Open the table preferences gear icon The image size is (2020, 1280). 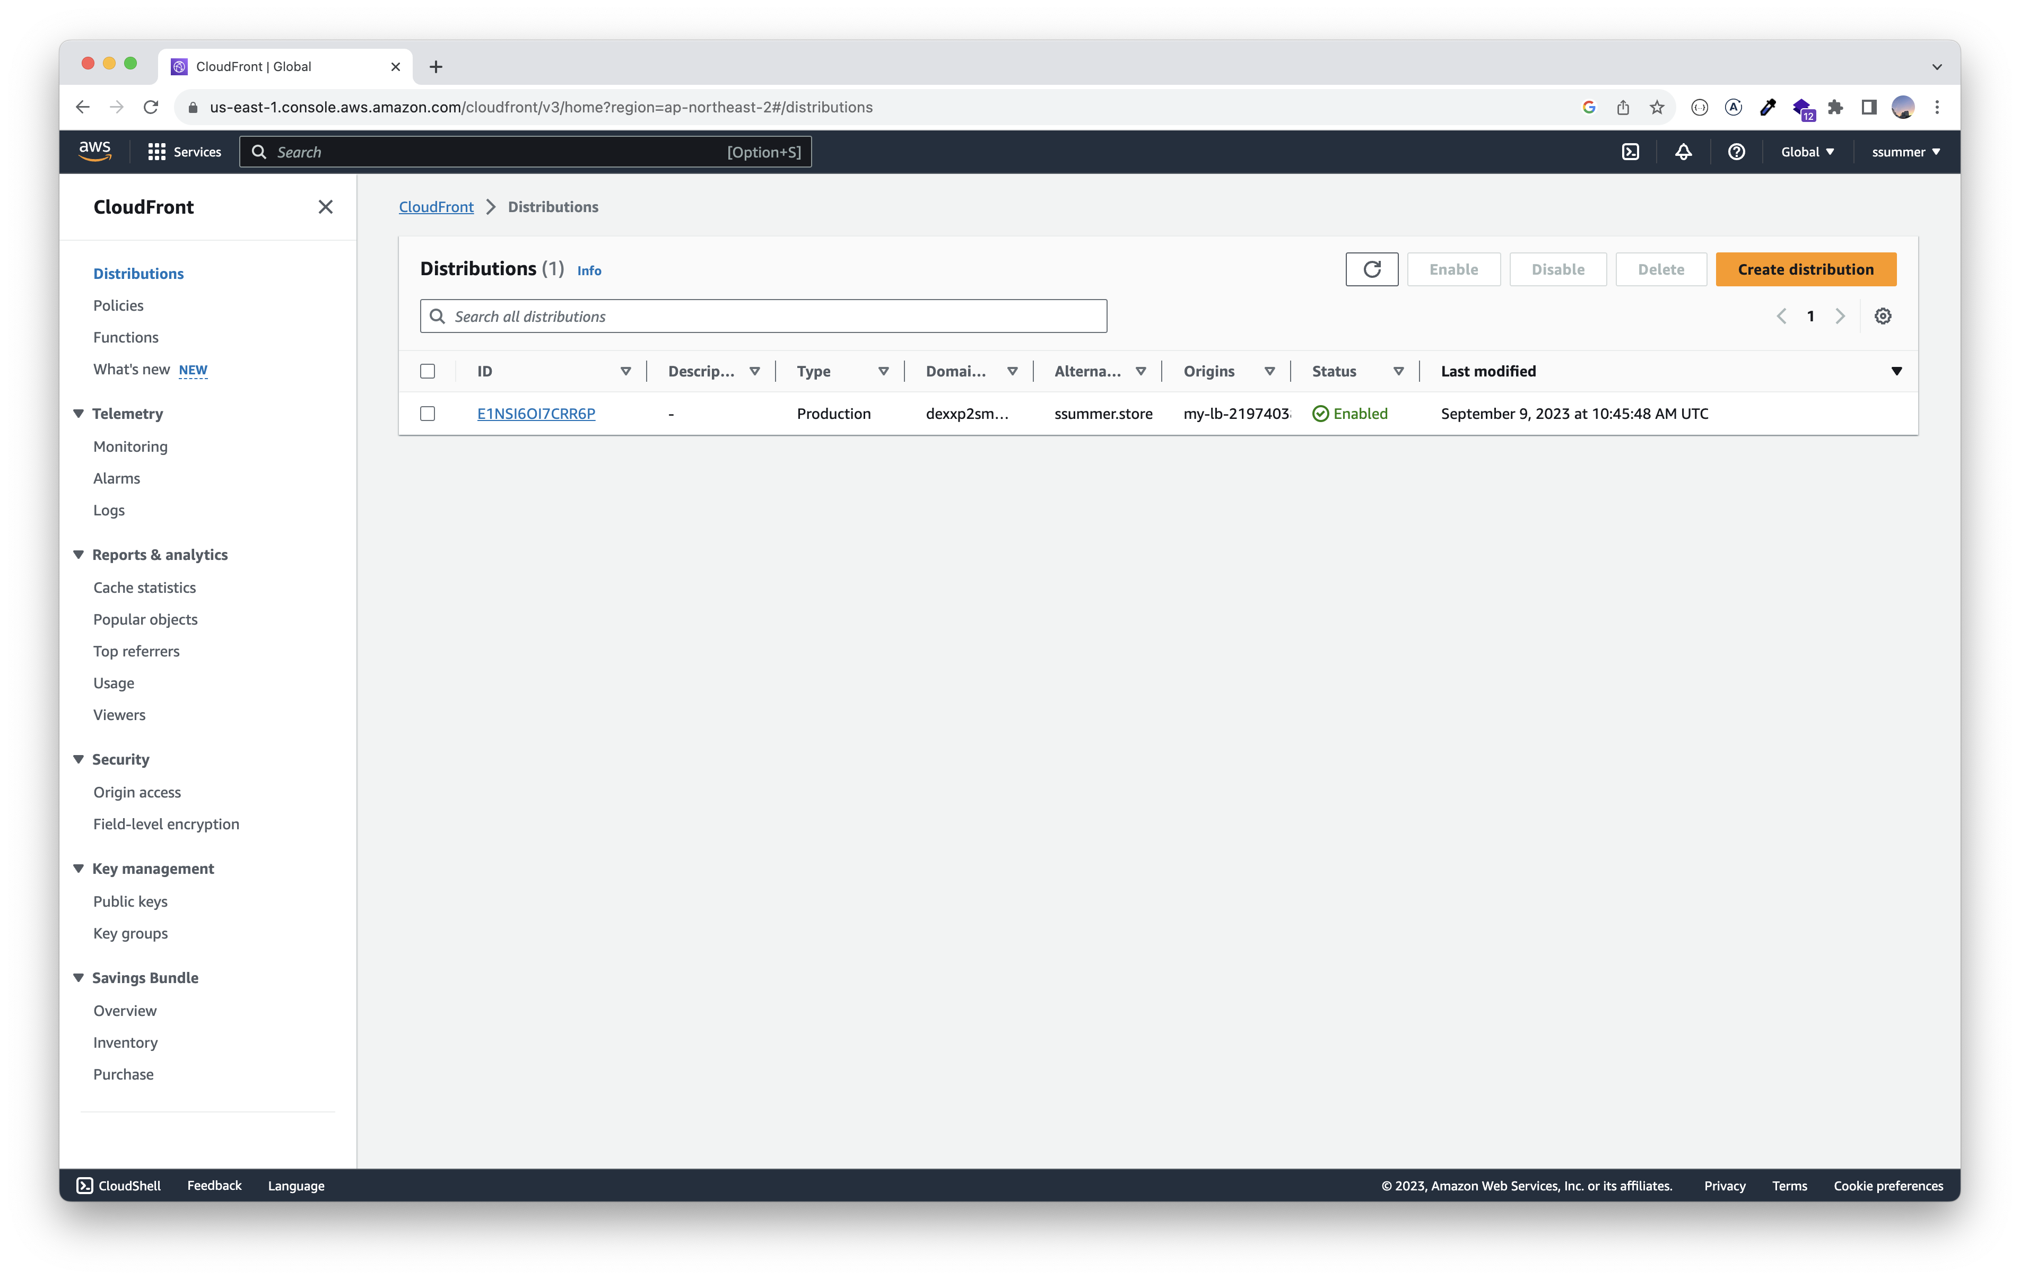click(x=1883, y=316)
